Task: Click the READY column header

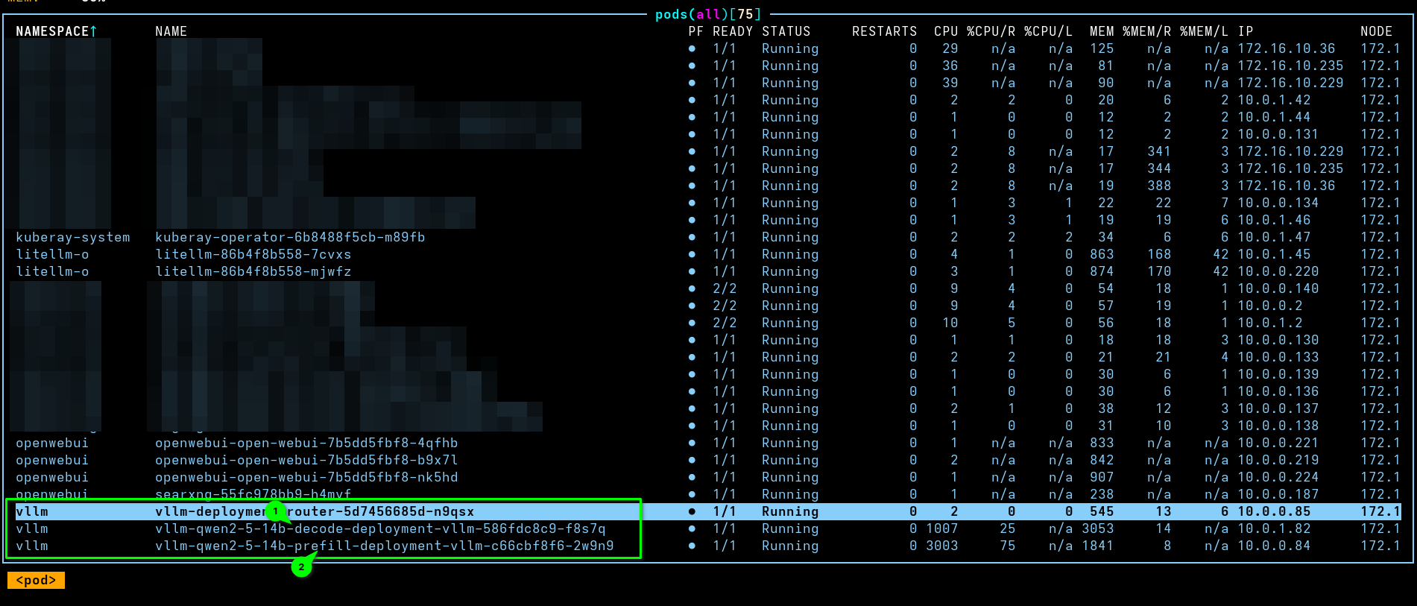Action: (x=733, y=31)
